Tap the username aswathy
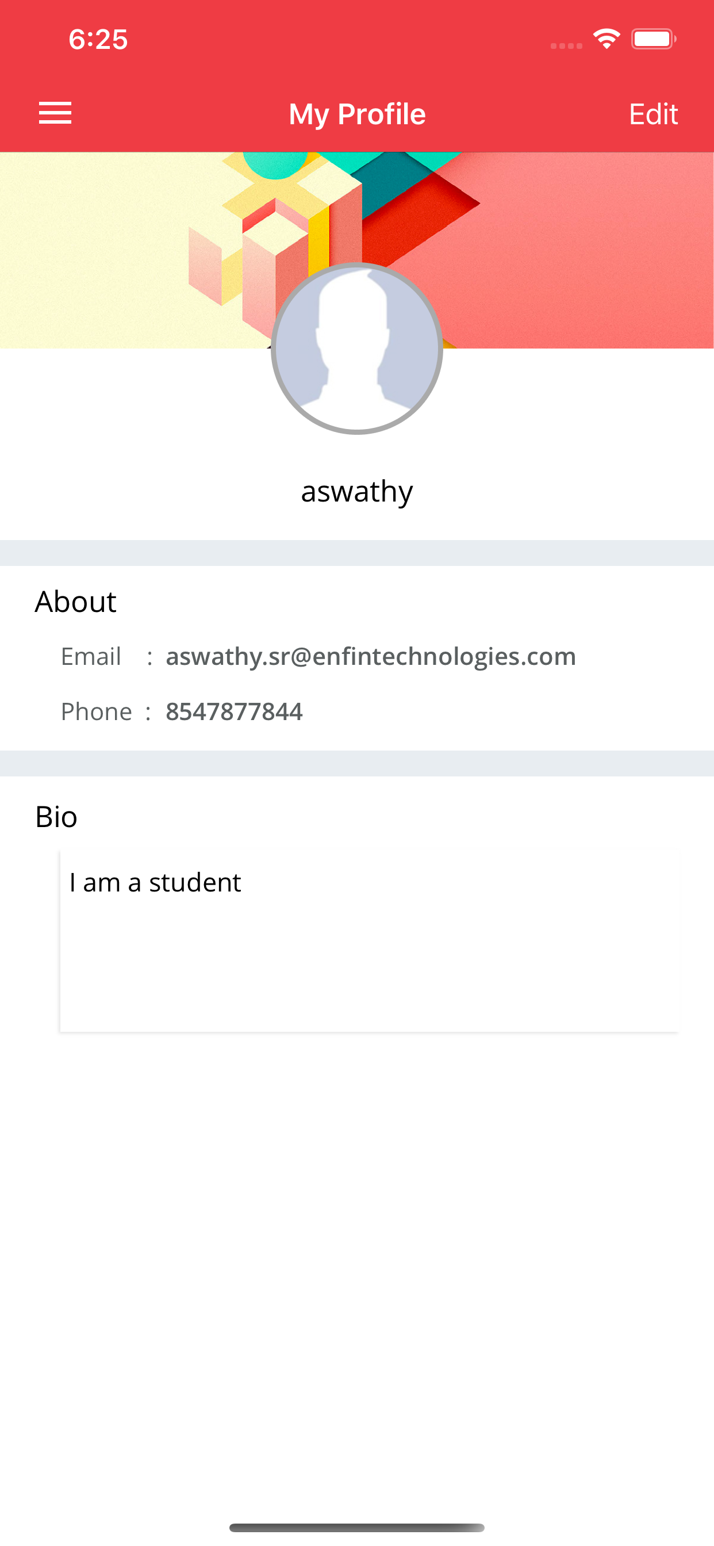714x1546 pixels. pyautogui.click(x=357, y=492)
